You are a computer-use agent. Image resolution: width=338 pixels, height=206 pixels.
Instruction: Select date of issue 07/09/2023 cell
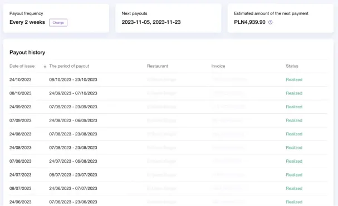[x=20, y=120]
